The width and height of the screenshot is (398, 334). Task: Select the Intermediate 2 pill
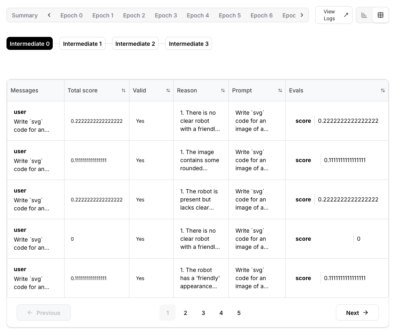[x=135, y=43]
